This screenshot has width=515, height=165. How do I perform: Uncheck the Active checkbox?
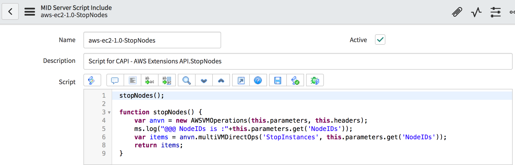[x=380, y=39]
